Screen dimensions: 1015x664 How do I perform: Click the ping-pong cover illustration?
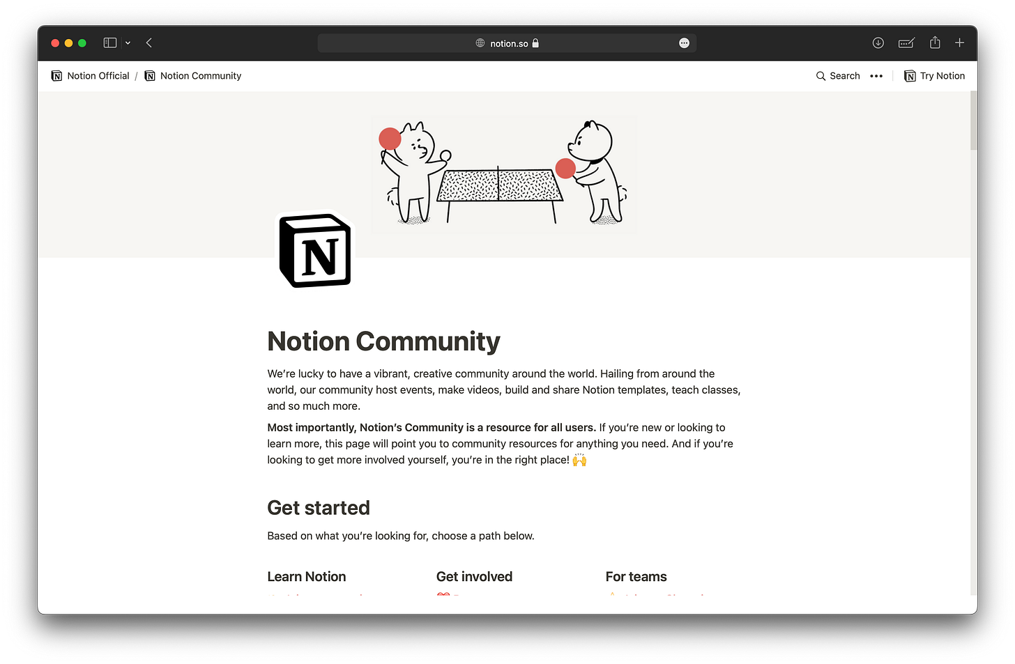(504, 173)
